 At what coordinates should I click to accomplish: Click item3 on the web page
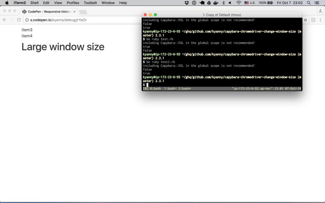(x=27, y=30)
